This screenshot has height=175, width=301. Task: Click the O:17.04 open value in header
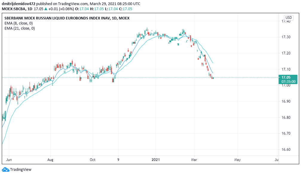[x=82, y=9]
